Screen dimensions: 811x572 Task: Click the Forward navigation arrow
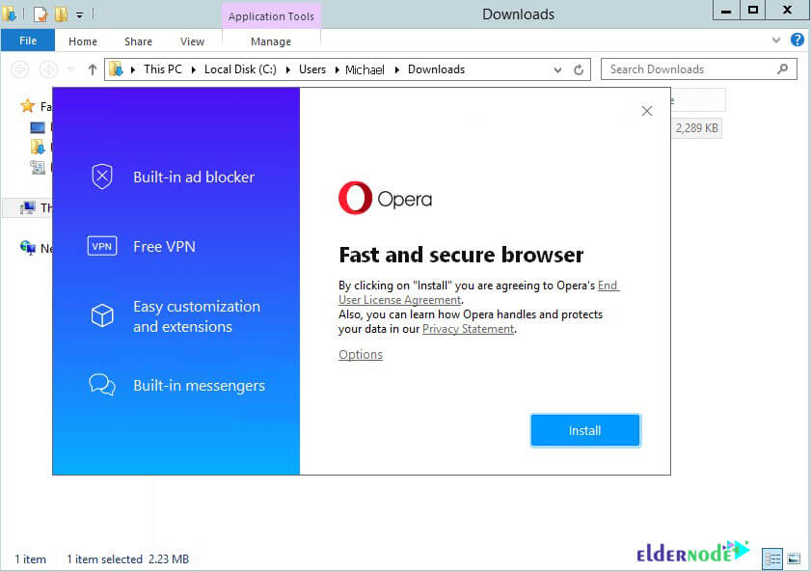point(48,69)
